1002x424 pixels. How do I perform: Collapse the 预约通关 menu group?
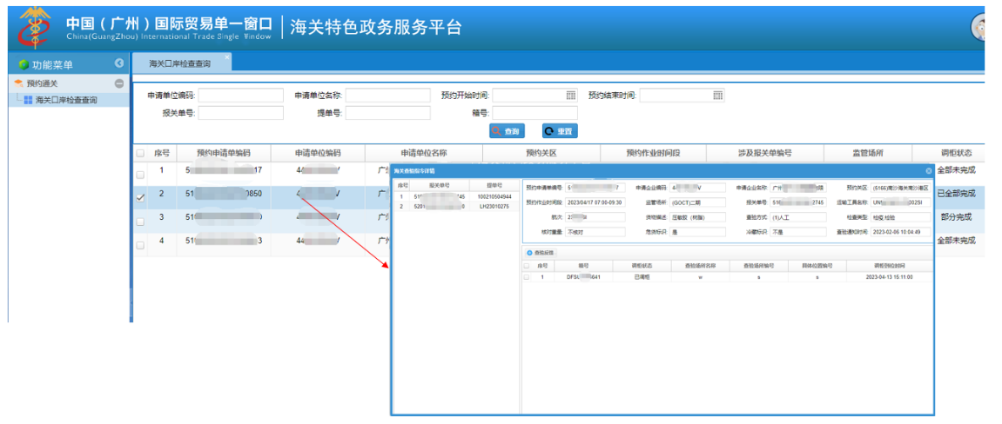pos(119,83)
